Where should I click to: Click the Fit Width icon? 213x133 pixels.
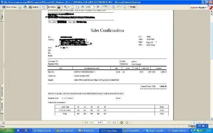[78, 7]
